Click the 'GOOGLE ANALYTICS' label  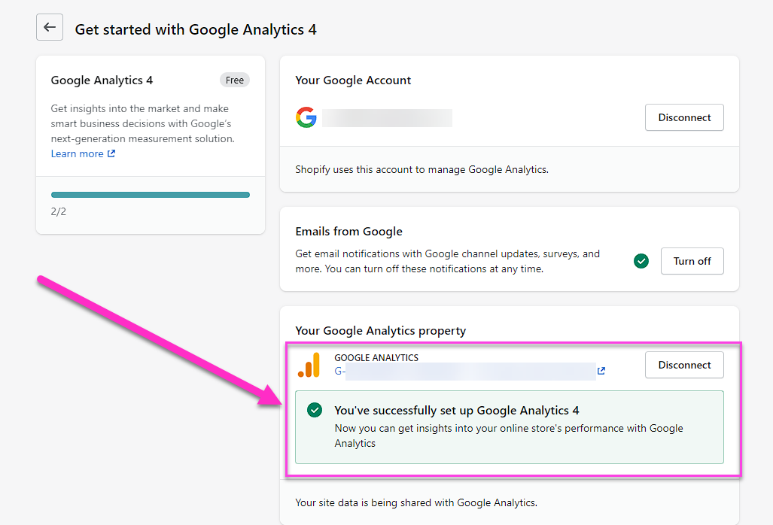[x=376, y=357]
